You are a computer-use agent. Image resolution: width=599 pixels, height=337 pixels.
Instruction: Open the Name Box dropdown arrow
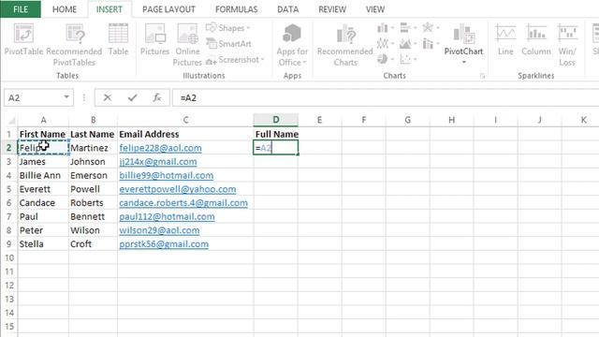(x=66, y=97)
